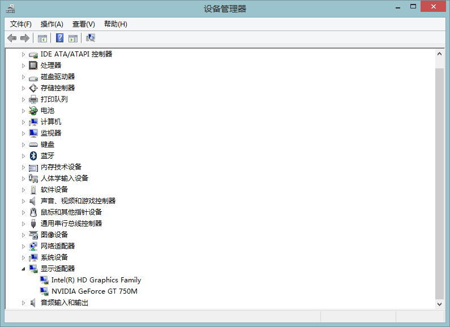Click the scan for hardware changes icon
The height and width of the screenshot is (327, 450).
(90, 38)
